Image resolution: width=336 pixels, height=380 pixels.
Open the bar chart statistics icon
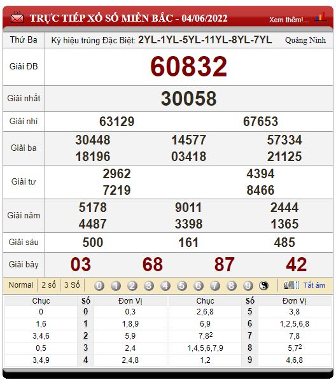[x=321, y=17]
